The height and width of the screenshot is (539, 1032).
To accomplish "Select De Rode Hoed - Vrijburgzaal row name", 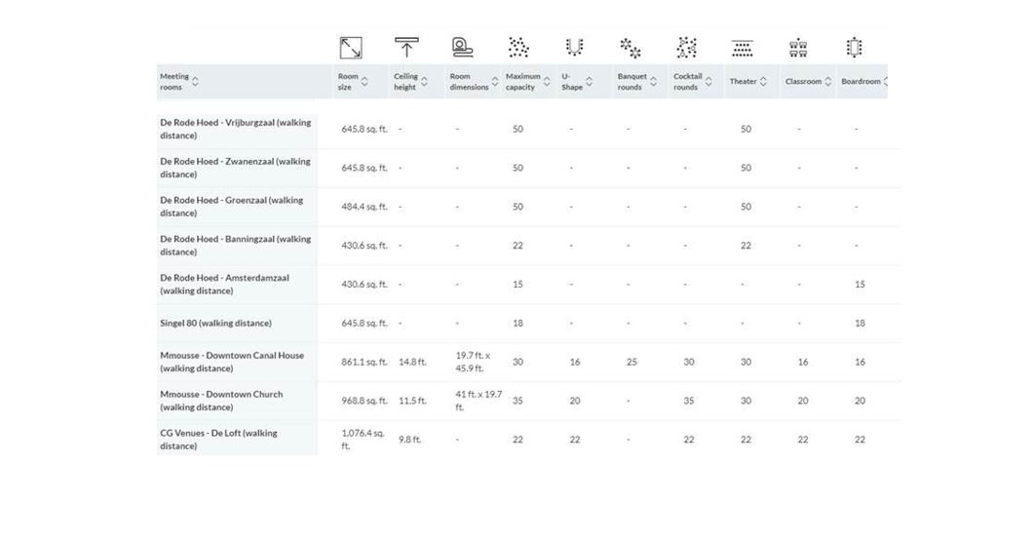I will pos(236,129).
